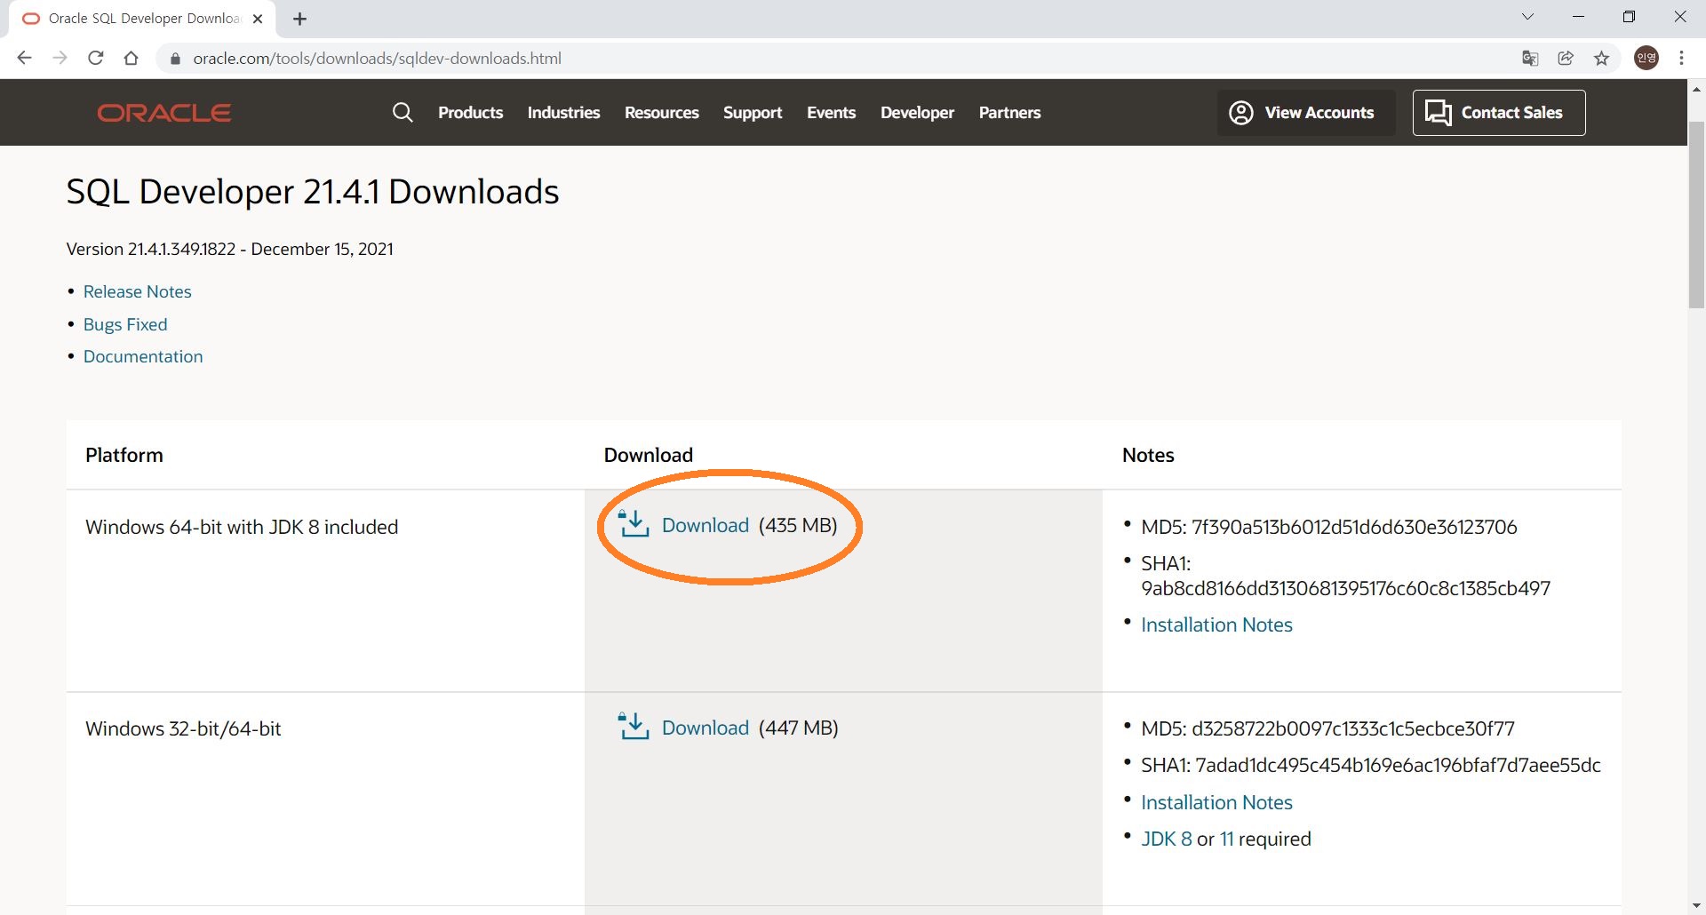Image resolution: width=1706 pixels, height=915 pixels.
Task: Click the Windows 32-bit/64-bit platform text
Action: coord(183,728)
